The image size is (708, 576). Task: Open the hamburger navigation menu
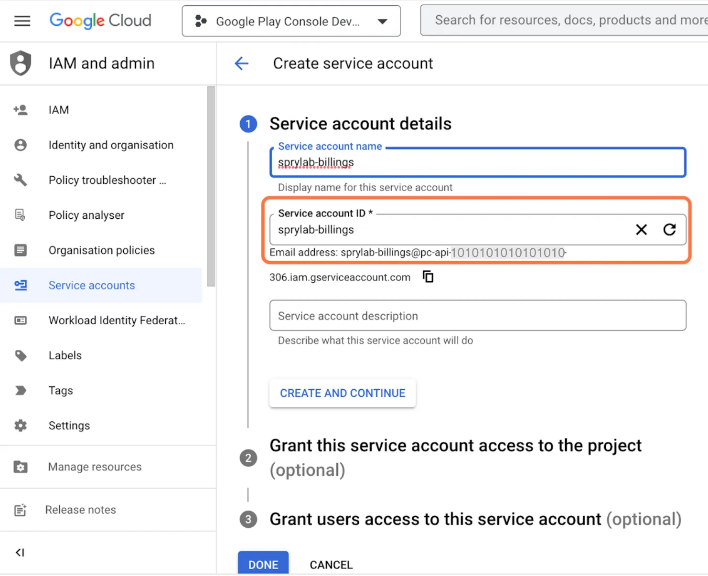pyautogui.click(x=22, y=21)
